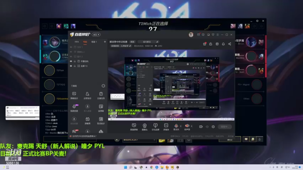Open the 视频连麦 microphone tool
Image resolution: width=303 pixels, height=170 pixels.
coord(74,108)
